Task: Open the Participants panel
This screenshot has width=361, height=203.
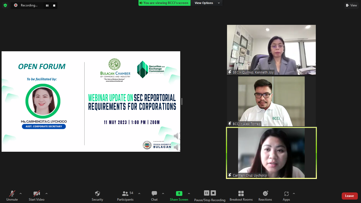Action: click(x=126, y=196)
